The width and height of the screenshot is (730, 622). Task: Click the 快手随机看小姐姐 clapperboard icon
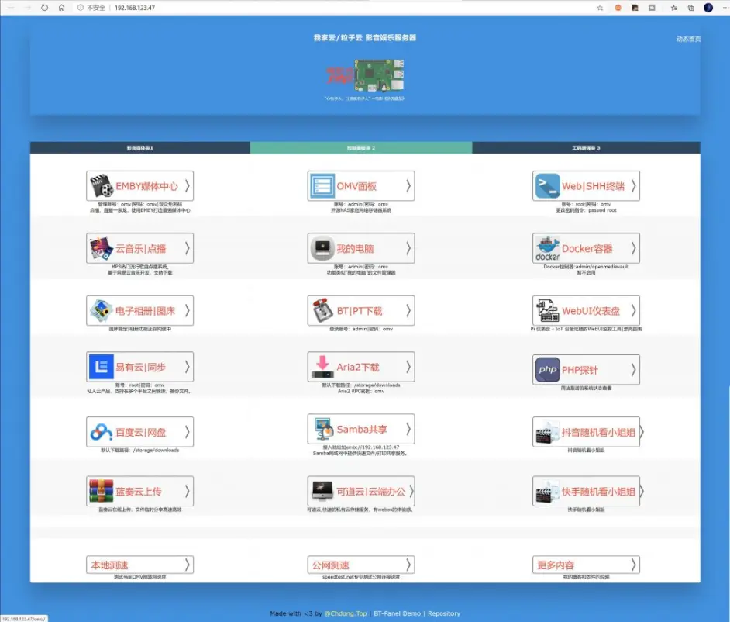coord(547,492)
